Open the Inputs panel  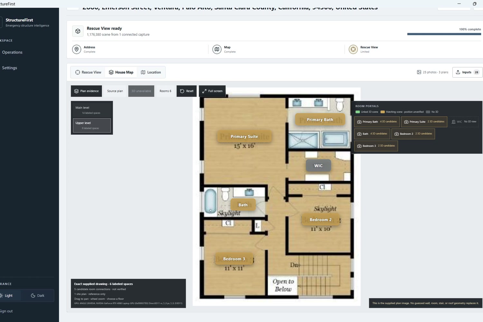[x=468, y=72]
